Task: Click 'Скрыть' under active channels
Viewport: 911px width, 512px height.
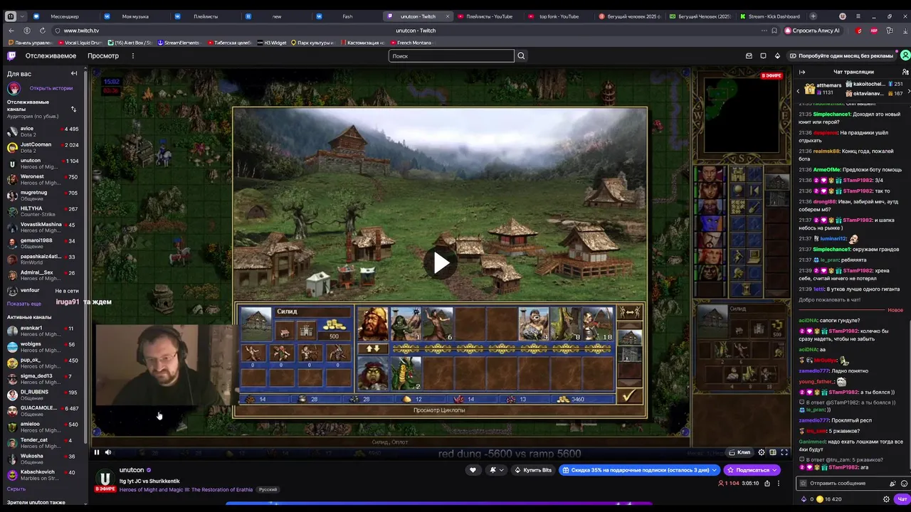Action: [16, 489]
